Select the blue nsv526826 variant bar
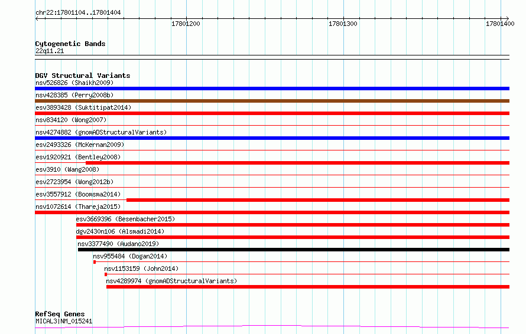Image resolution: width=526 pixels, height=334 pixels. [x=272, y=89]
